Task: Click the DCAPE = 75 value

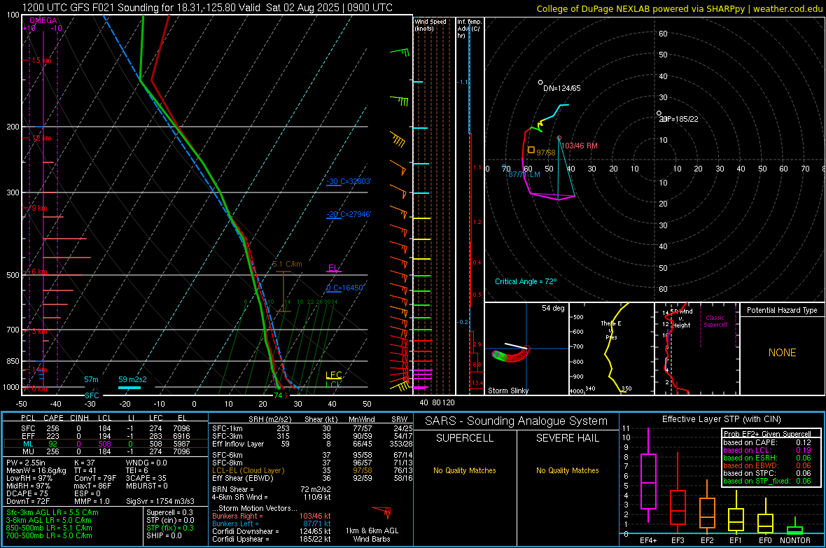Action: pos(27,493)
